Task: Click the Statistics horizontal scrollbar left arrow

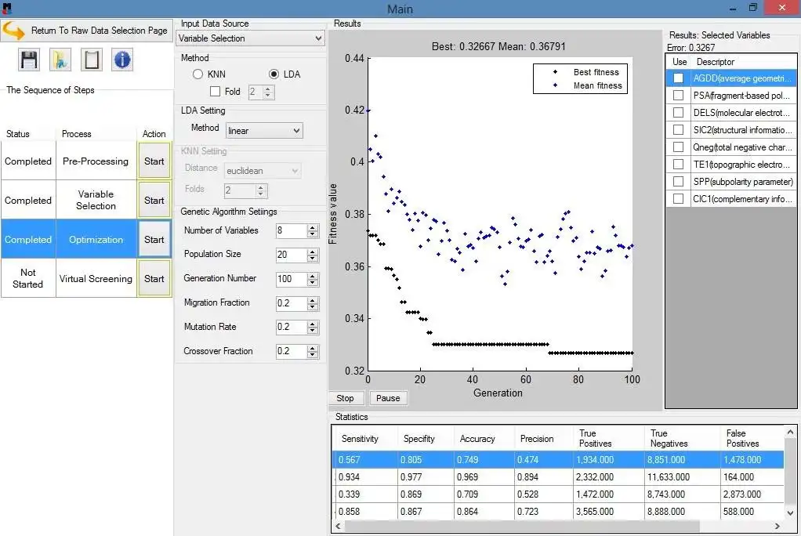Action: pos(338,526)
